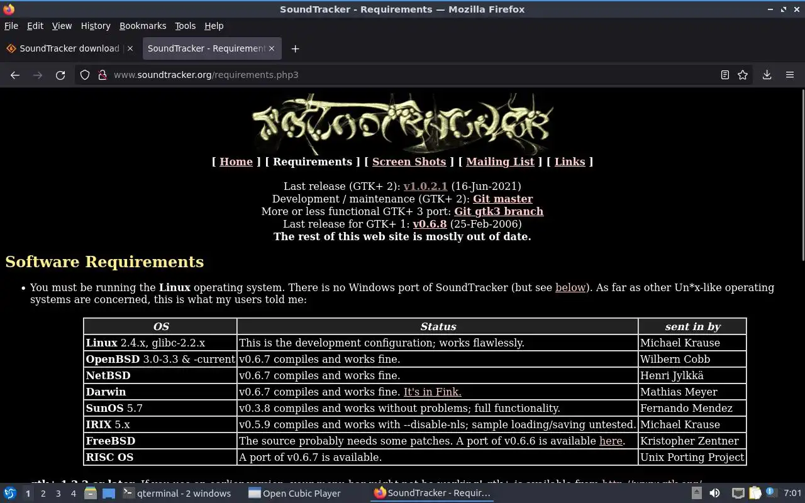Open the Firefox hamburger application menu
The width and height of the screenshot is (805, 503).
790,75
